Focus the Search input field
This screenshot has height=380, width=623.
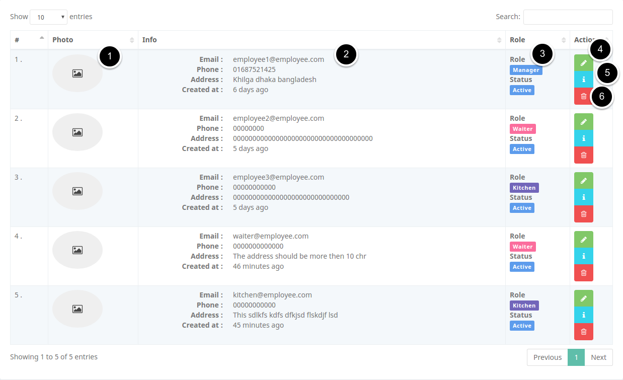[568, 17]
